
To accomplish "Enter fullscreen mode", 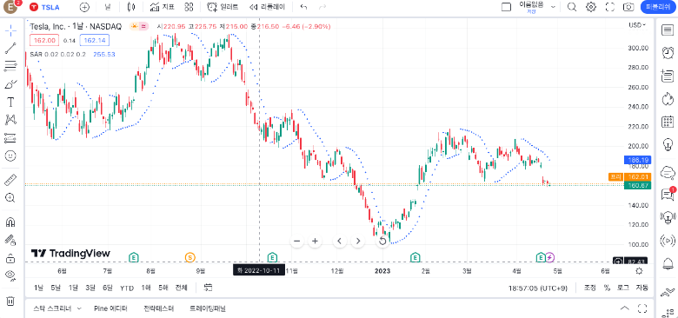I will 609,7.
